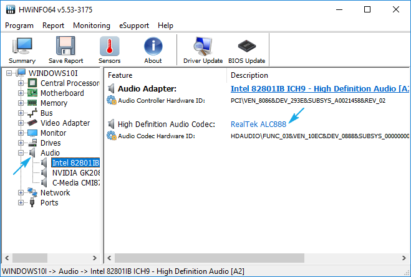Click the About info icon

[x=153, y=50]
